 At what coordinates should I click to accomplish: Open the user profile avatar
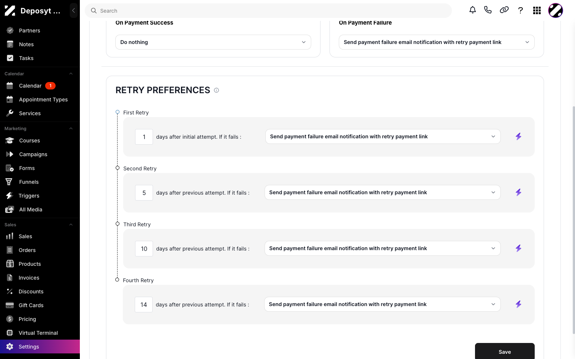(556, 10)
